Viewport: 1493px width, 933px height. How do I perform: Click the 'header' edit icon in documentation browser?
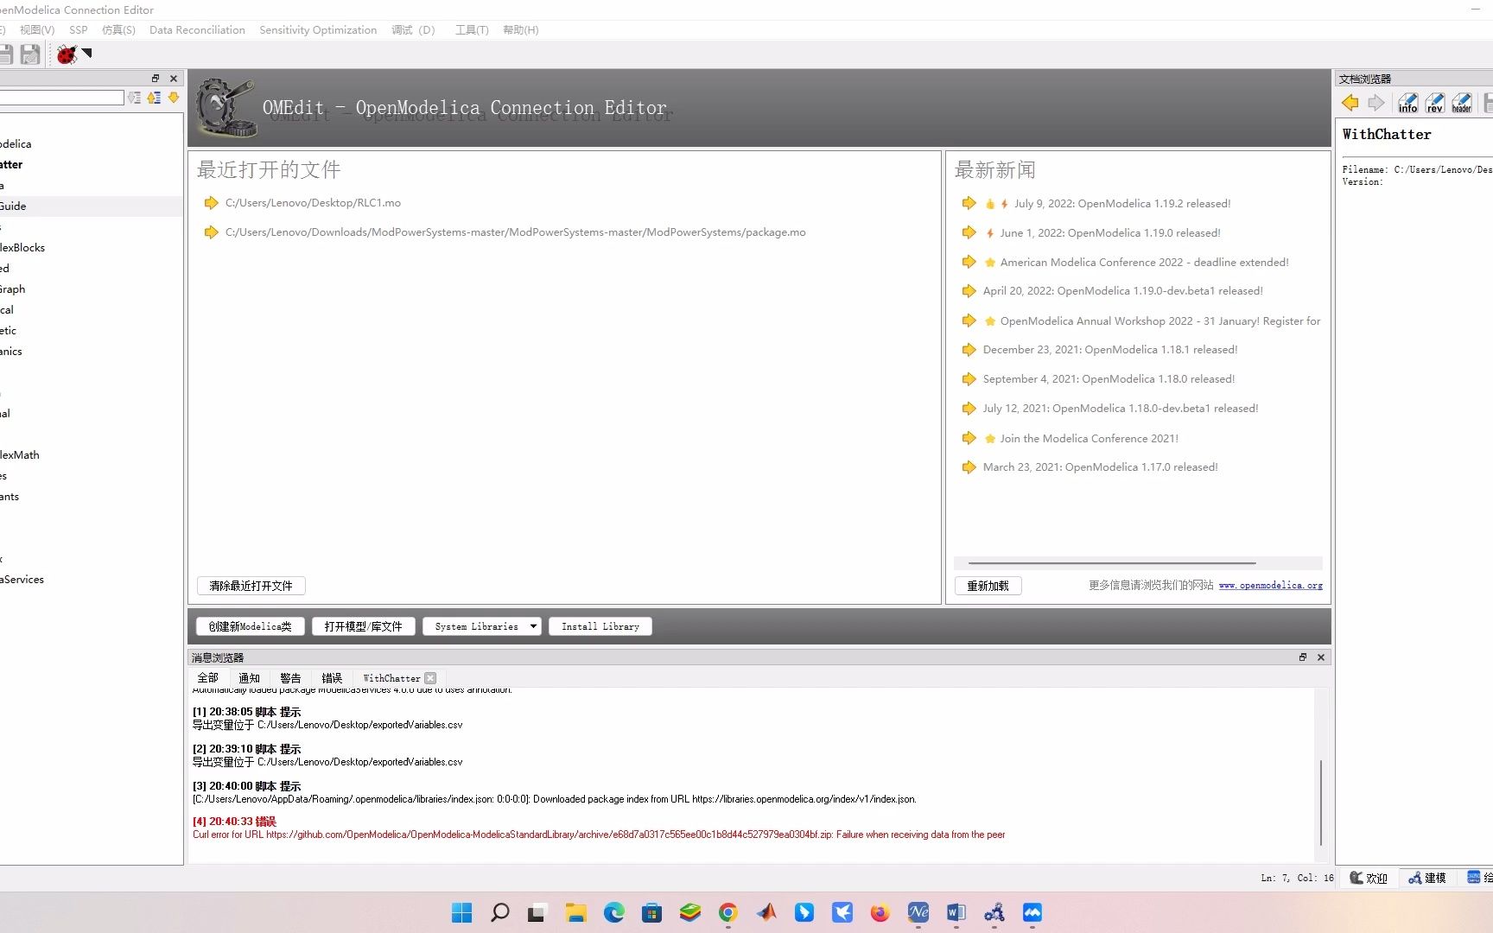click(x=1462, y=103)
